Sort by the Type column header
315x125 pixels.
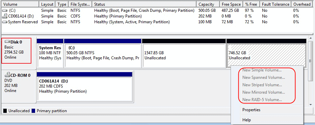pyautogui.click(x=62, y=4)
